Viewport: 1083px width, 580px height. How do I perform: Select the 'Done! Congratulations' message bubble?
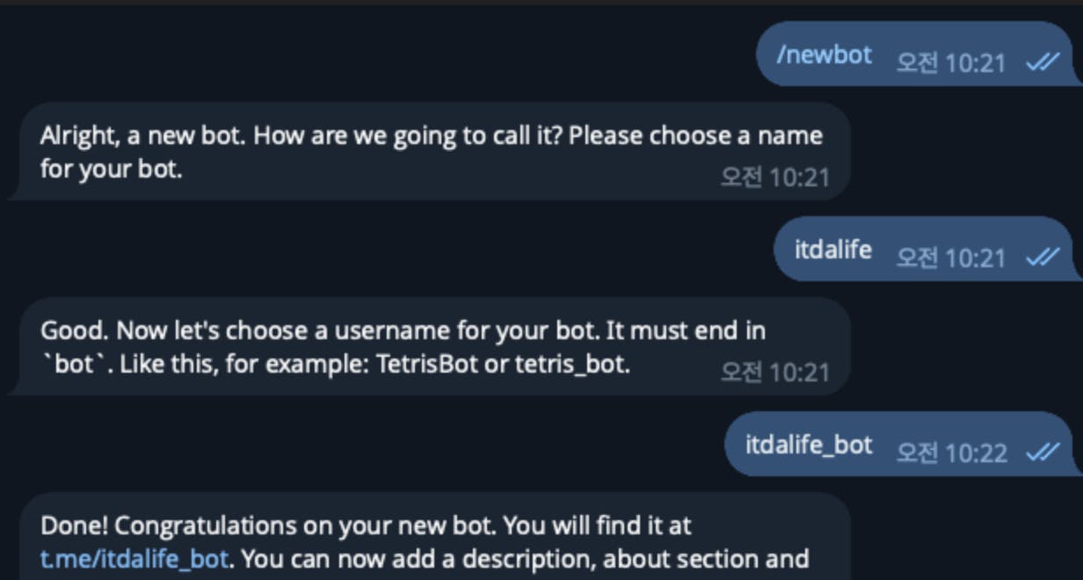click(431, 541)
